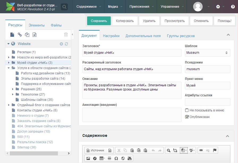Click the new symlink overlapping pages icon
238x163 pixels.
click(27, 35)
